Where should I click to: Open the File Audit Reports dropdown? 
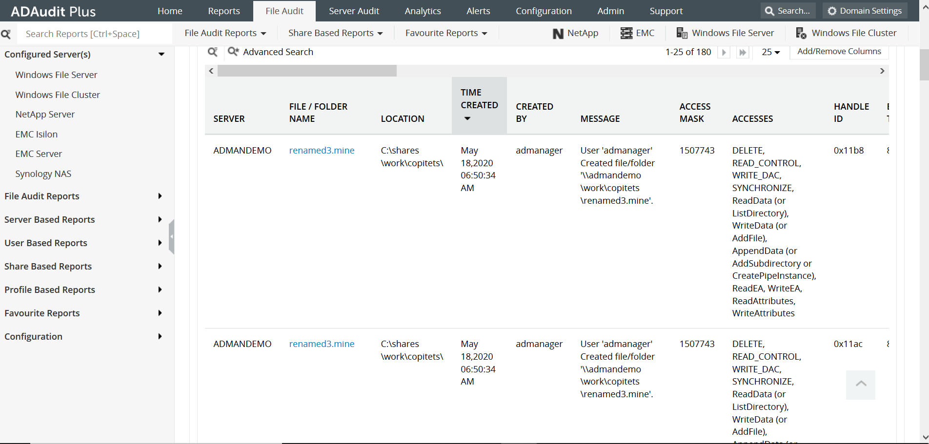tap(225, 33)
